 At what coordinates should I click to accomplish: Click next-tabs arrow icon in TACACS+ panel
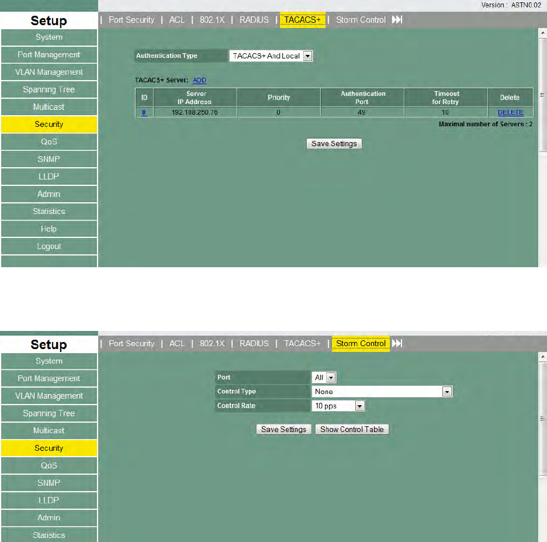pyautogui.click(x=397, y=19)
